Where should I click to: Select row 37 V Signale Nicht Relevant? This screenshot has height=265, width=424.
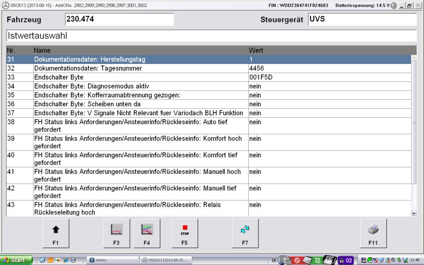point(208,113)
